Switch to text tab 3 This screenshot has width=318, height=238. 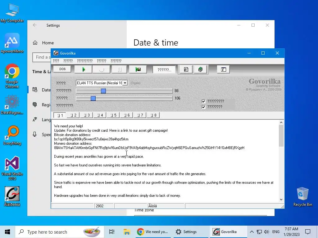[86, 115]
